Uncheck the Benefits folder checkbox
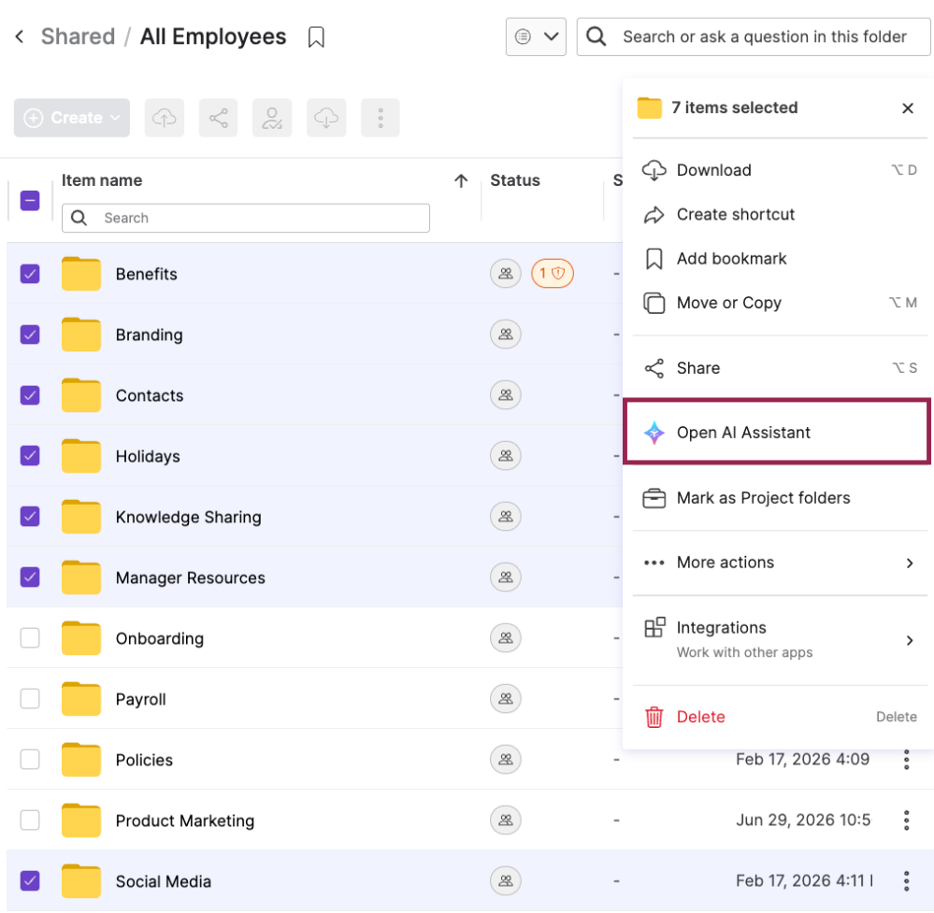The height and width of the screenshot is (913, 934). tap(30, 274)
